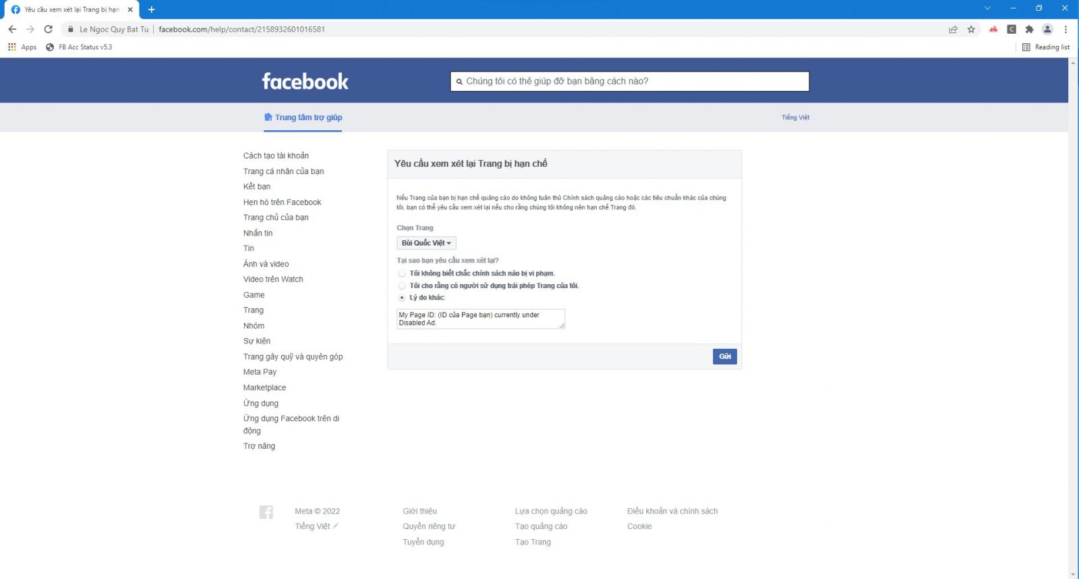Open 'Ảnh và video' help topic

[266, 264]
